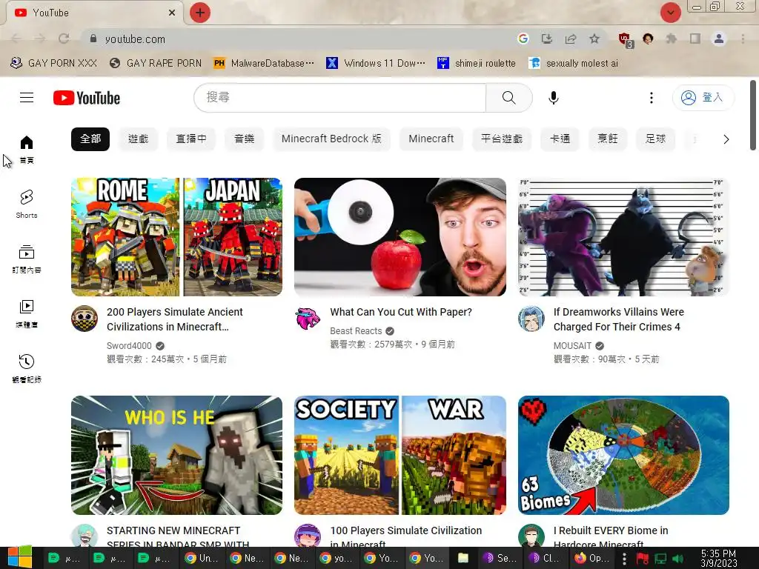Click the taskbar volume speaker icon
The width and height of the screenshot is (759, 569).
677,558
